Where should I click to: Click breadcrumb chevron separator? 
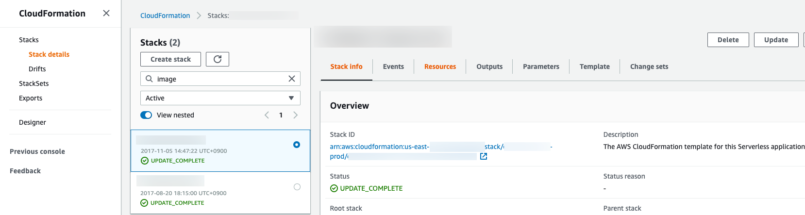click(x=199, y=16)
